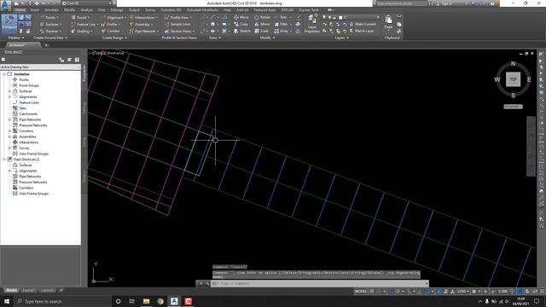Click the Corridor creation tool
This screenshot has height=307, width=546.
111,31
